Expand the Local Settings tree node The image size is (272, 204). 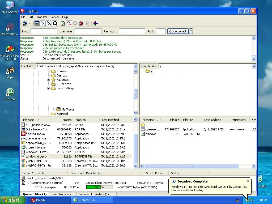49,88
